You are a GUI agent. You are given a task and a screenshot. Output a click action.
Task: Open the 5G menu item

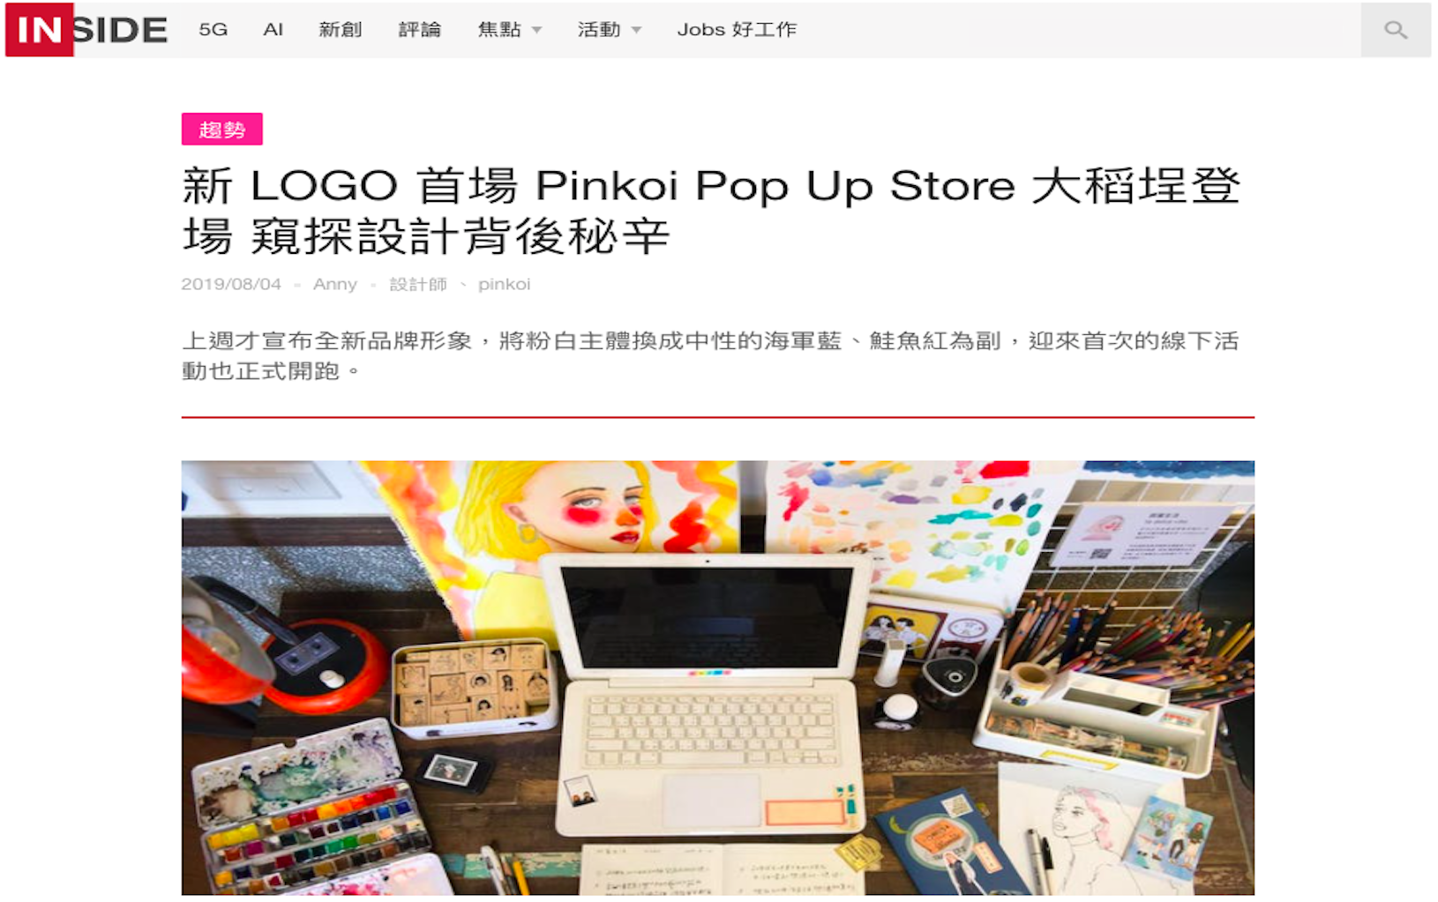coord(213,30)
